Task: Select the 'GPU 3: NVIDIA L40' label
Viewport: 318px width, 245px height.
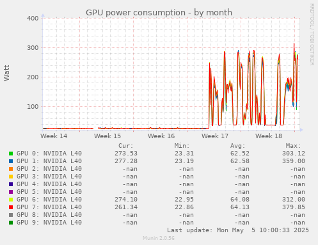Action: pyautogui.click(x=49, y=177)
